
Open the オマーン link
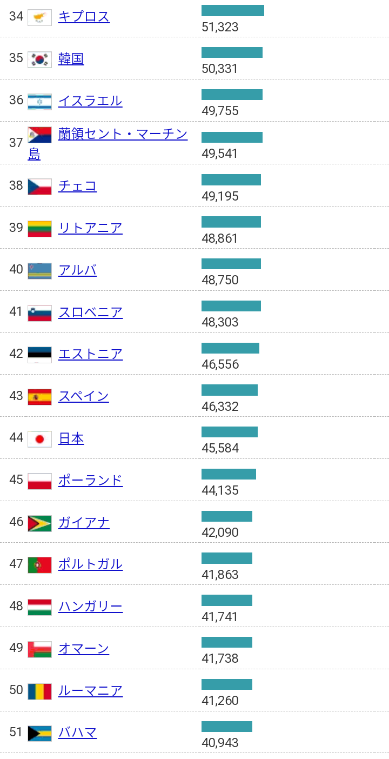(84, 649)
